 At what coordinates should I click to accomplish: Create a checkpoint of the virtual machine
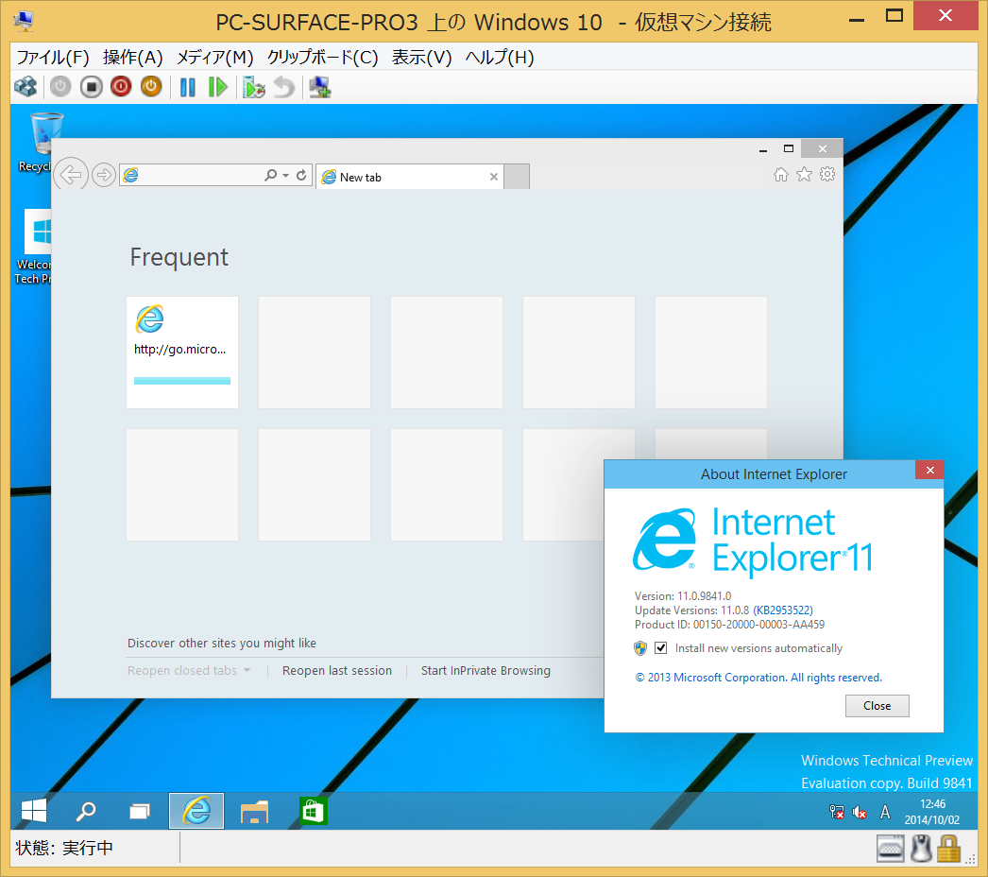pyautogui.click(x=253, y=86)
